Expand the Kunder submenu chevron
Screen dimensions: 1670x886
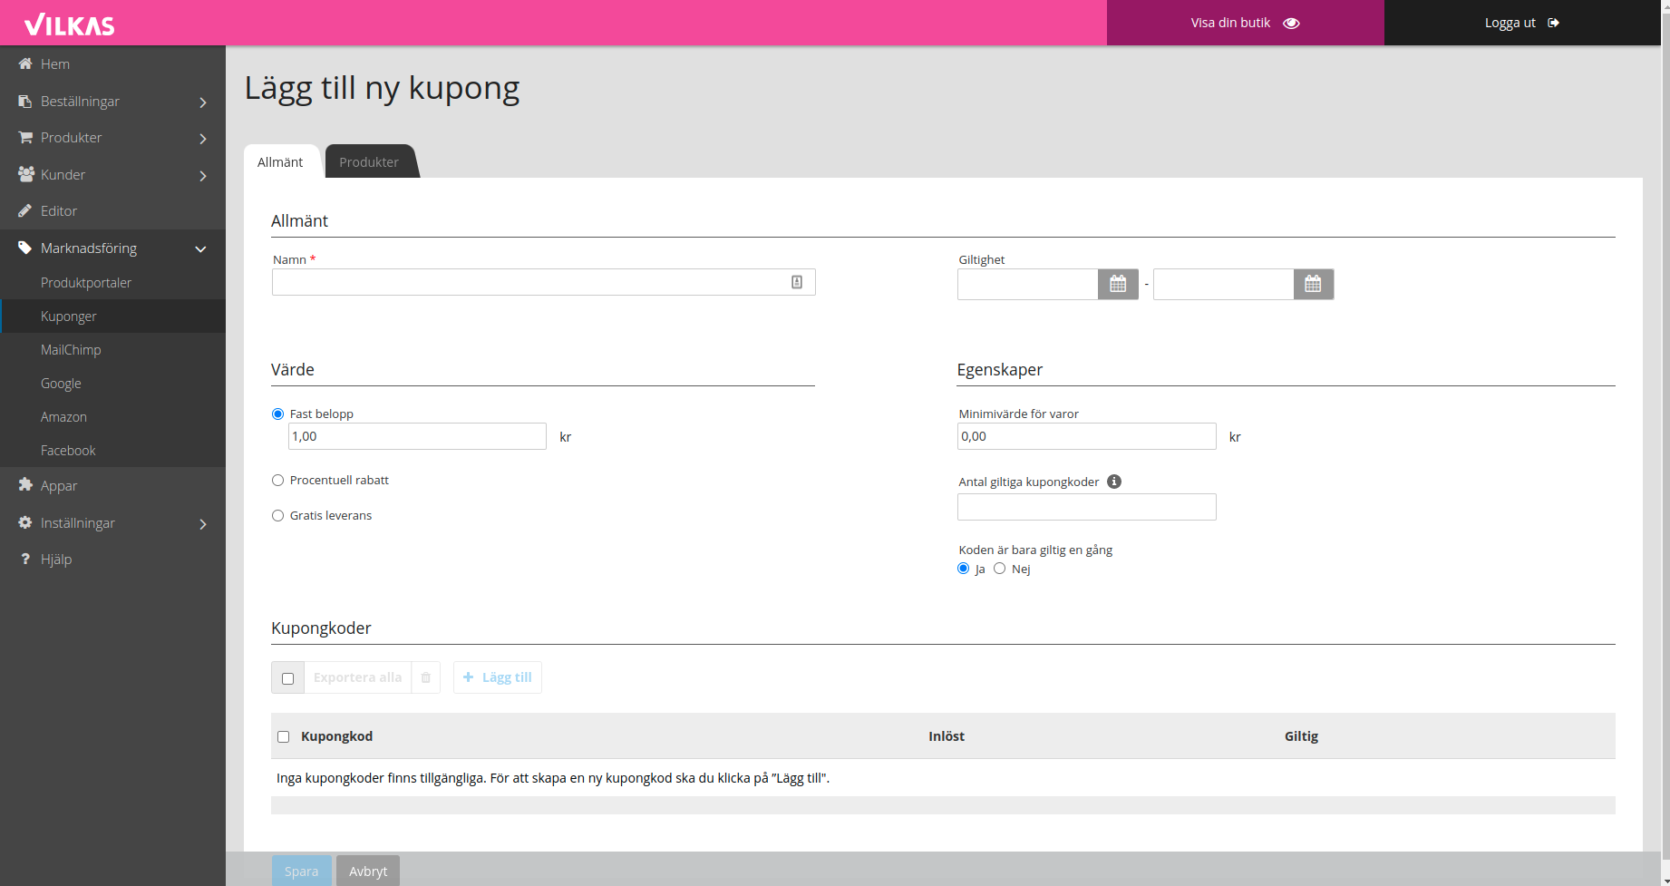pos(203,176)
